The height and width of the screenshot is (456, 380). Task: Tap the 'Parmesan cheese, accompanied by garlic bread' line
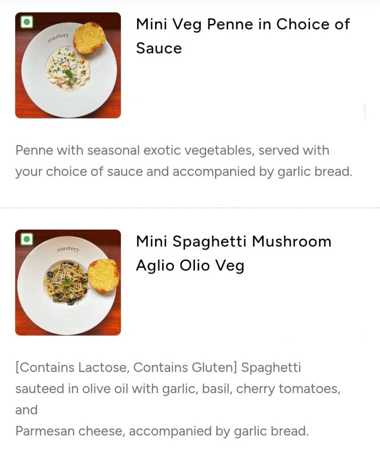pyautogui.click(x=162, y=431)
